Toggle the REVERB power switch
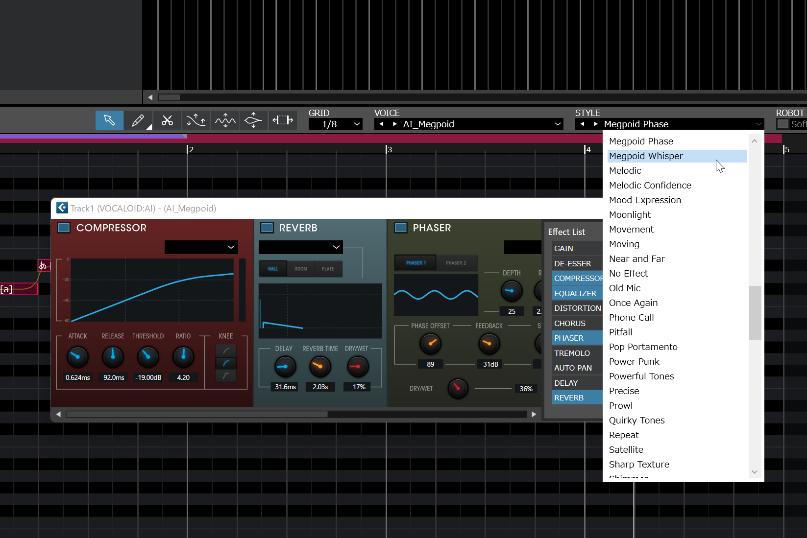This screenshot has height=538, width=807. pos(267,228)
